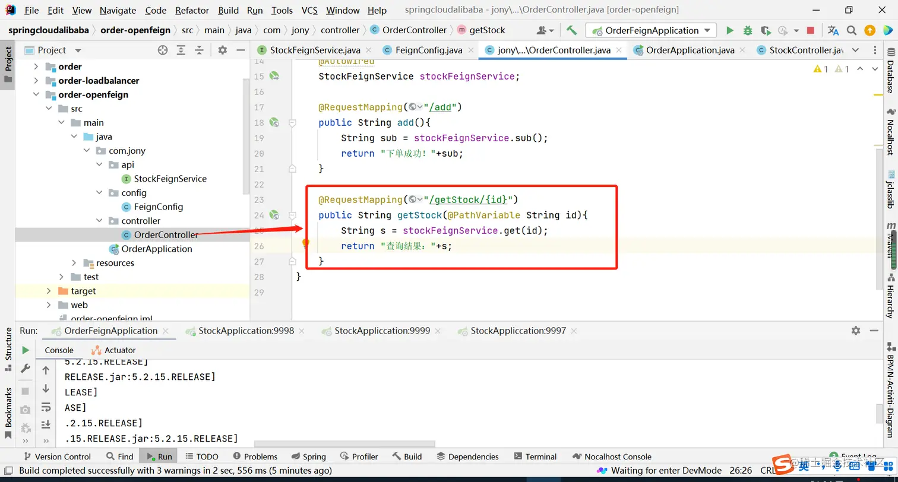Expand the resources folder node

coord(74,263)
